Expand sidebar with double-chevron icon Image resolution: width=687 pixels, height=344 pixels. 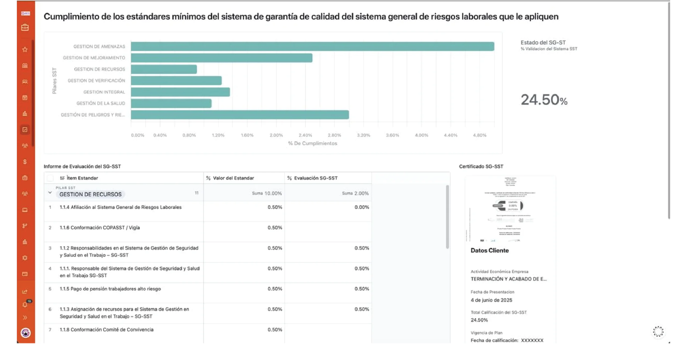click(x=25, y=318)
